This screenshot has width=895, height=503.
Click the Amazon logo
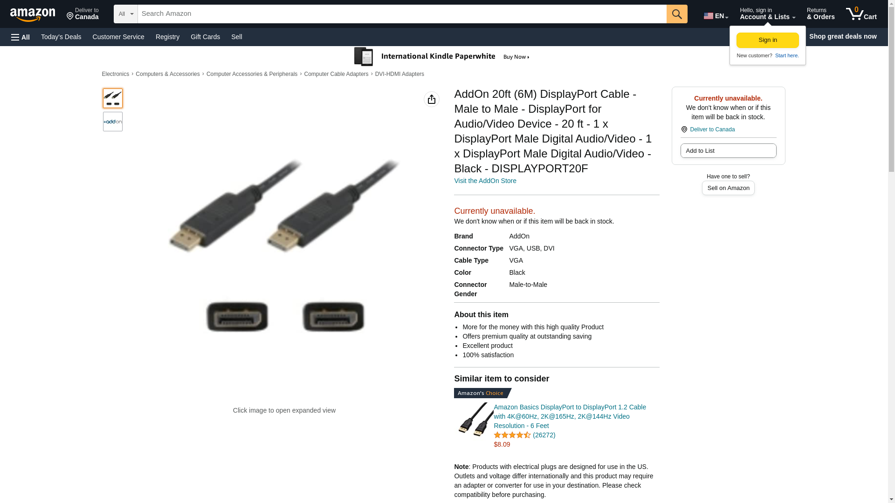(x=33, y=14)
